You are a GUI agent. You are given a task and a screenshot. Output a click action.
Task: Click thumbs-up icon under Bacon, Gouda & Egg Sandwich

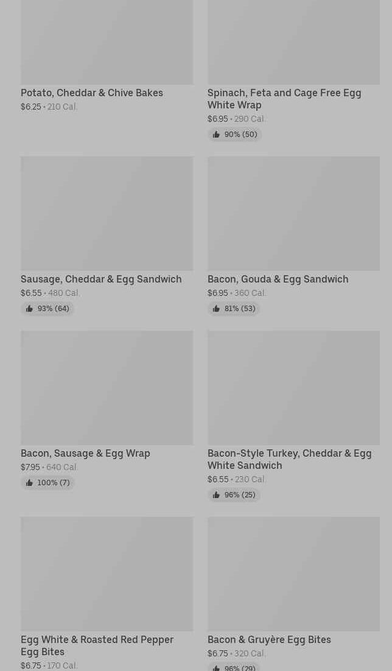216,309
